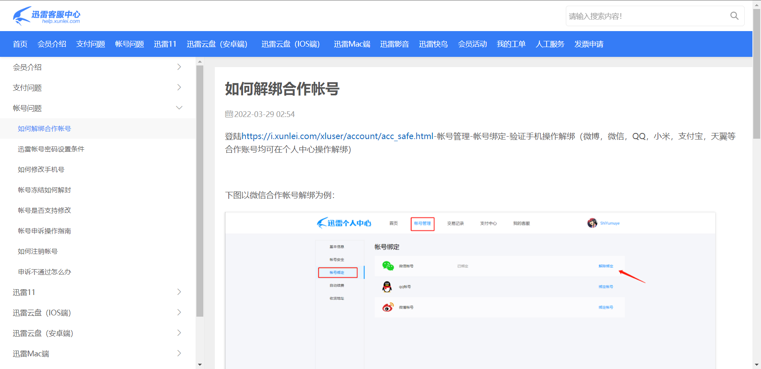This screenshot has height=369, width=761.
Task: Click the search magnifier icon
Action: pos(734,16)
